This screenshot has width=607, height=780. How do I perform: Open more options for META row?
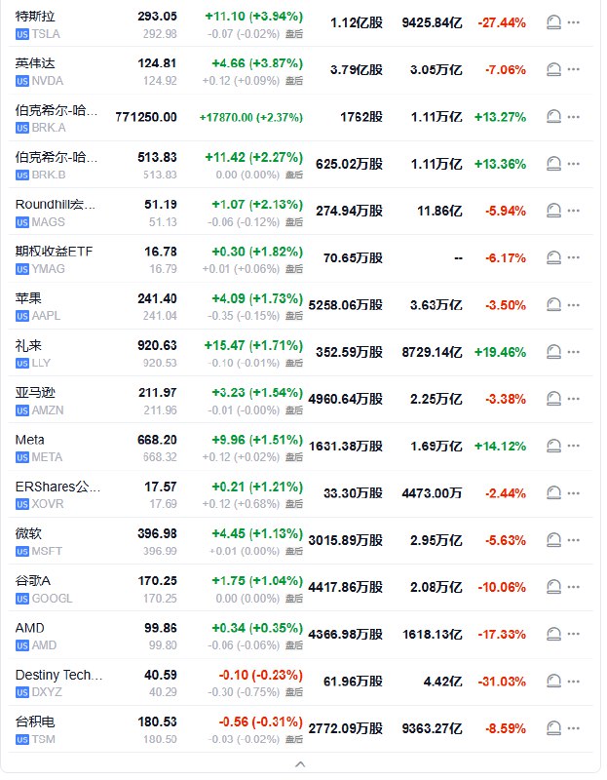(574, 447)
